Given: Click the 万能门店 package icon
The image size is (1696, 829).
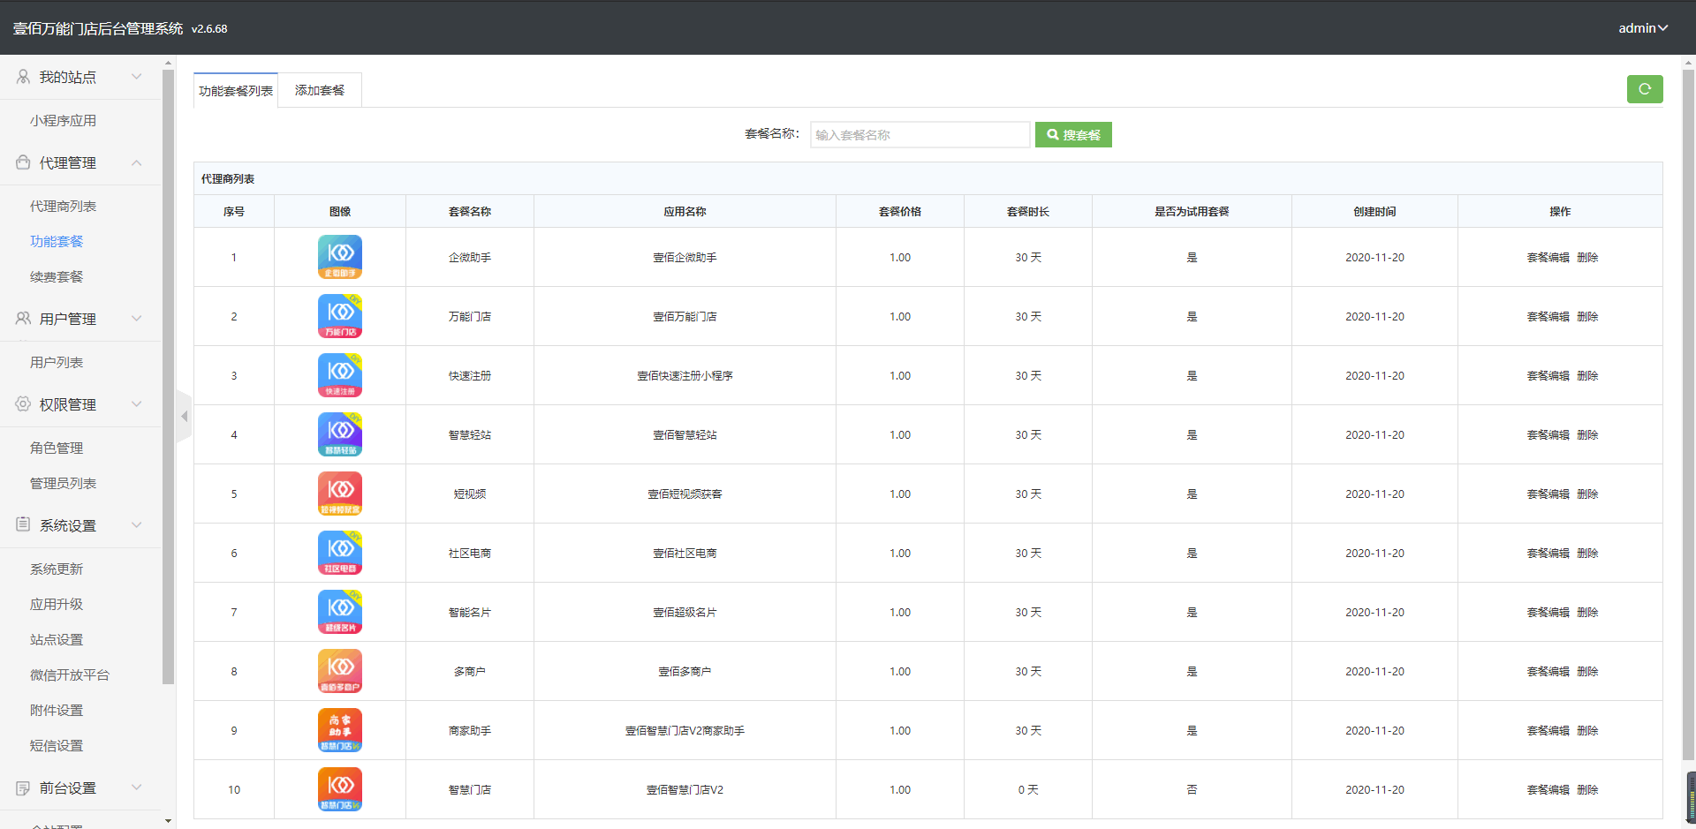Looking at the screenshot, I should point(340,316).
